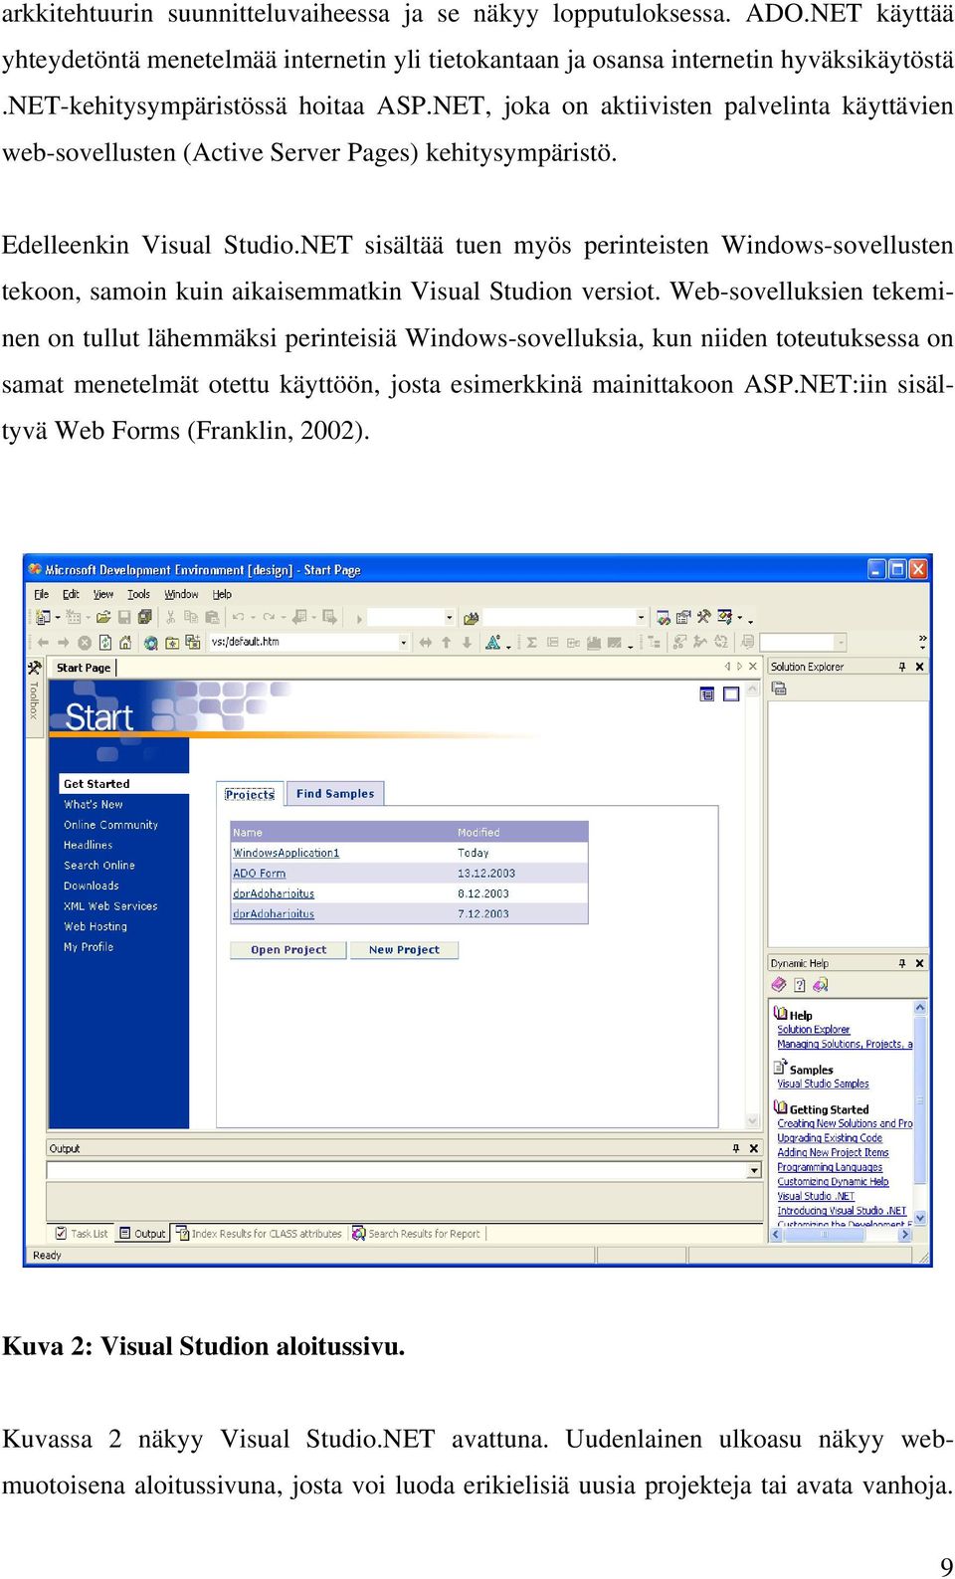Click the web Forward arrow icon
This screenshot has width=955, height=1579.
click(64, 643)
